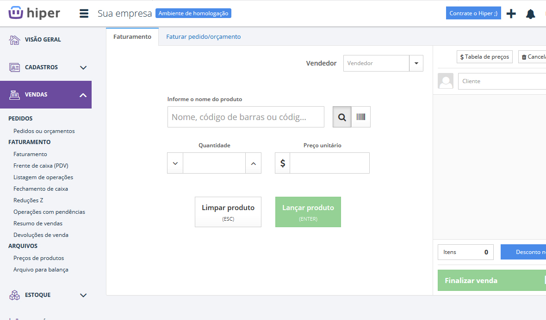Open Visão Geral from the sidebar
The height and width of the screenshot is (320, 546).
(x=43, y=40)
